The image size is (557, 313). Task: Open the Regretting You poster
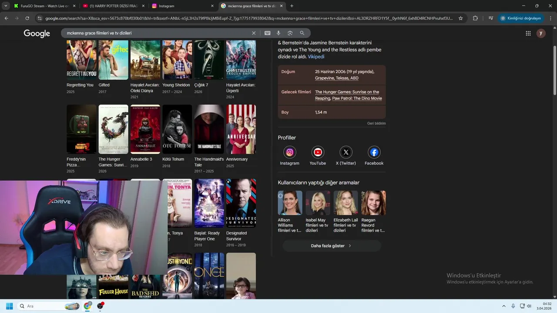pyautogui.click(x=81, y=60)
